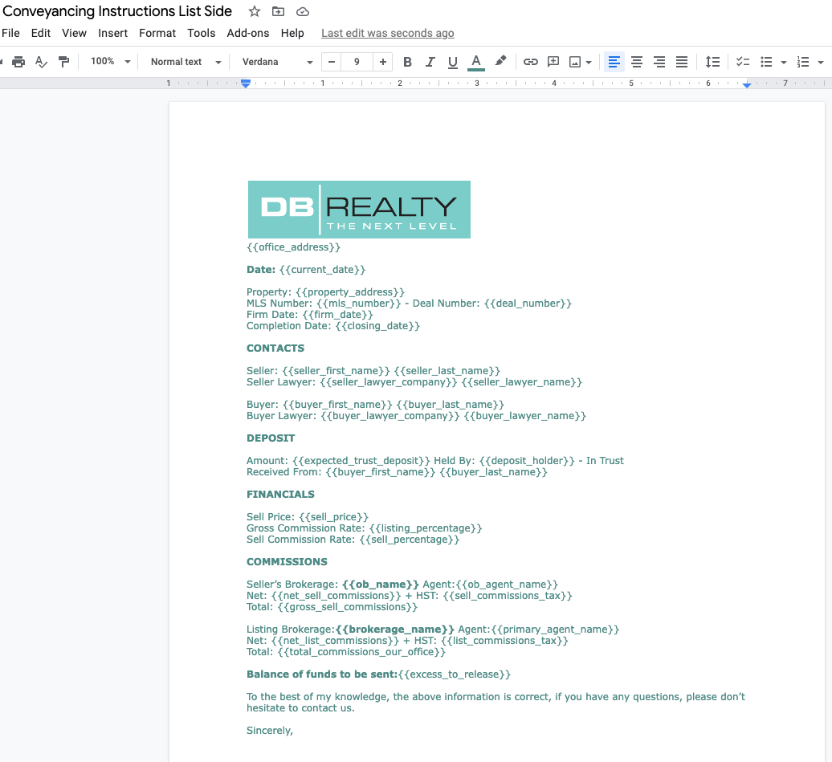This screenshot has height=762, width=832.
Task: Open line spacing options
Action: (x=712, y=62)
